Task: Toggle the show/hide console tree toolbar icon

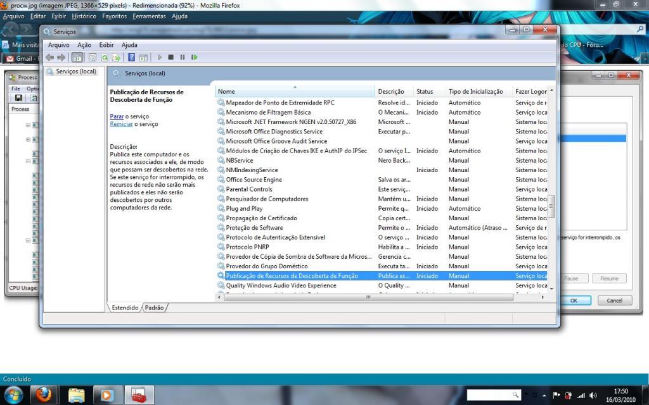Action: [x=77, y=58]
